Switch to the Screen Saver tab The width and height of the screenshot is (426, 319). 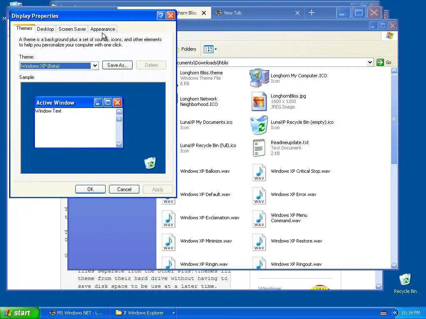click(72, 29)
